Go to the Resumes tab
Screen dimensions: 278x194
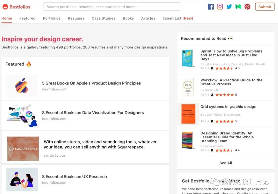[76, 18]
